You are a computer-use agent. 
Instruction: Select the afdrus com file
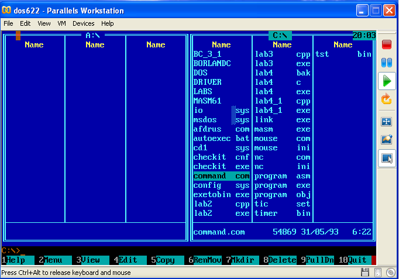[221, 129]
